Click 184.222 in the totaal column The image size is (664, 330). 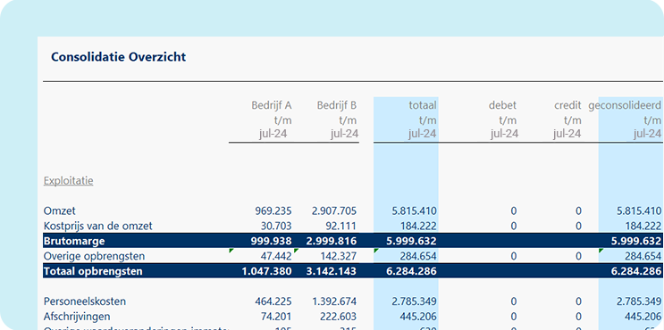(417, 226)
